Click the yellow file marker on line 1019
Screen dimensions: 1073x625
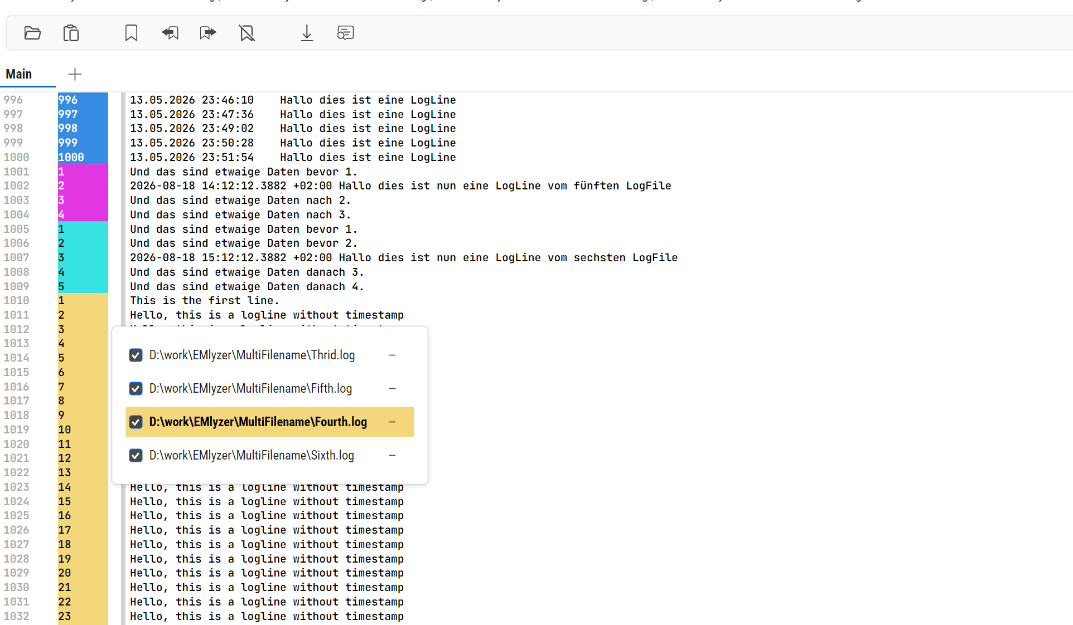pyautogui.click(x=83, y=429)
